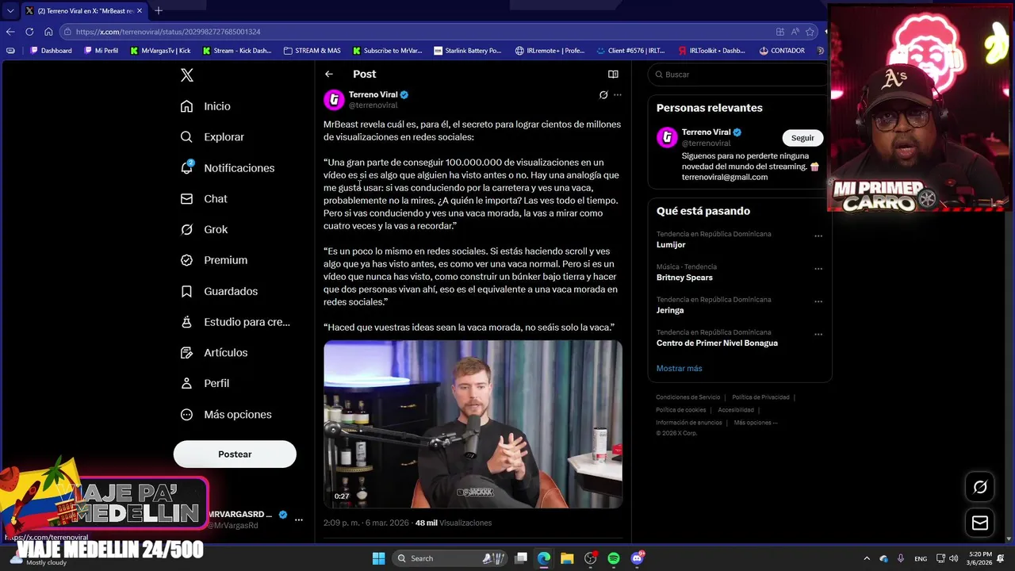The width and height of the screenshot is (1015, 571).
Task: Open post timestamp 2:09 p. m. link
Action: [366, 523]
